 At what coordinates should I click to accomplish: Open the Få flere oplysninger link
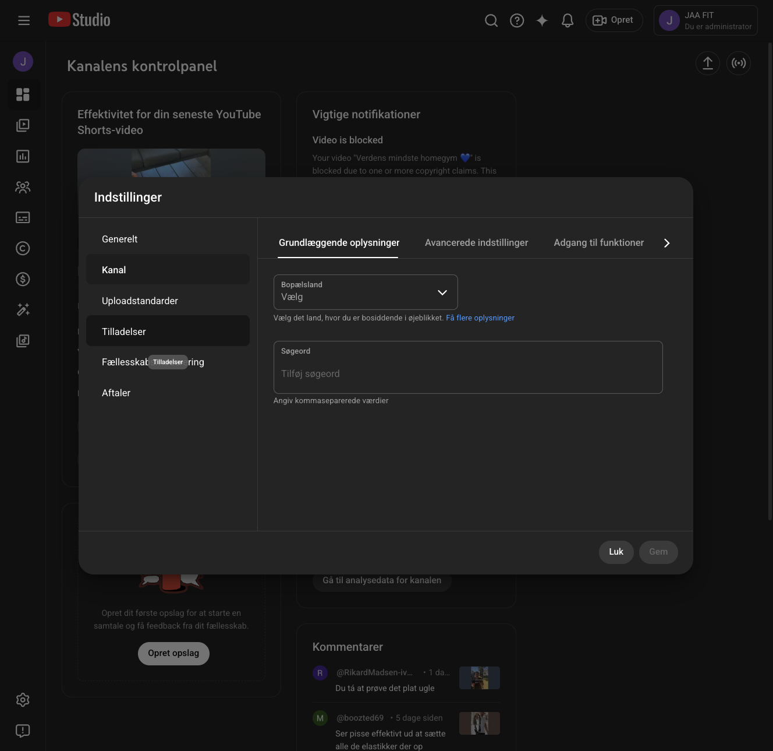click(480, 318)
